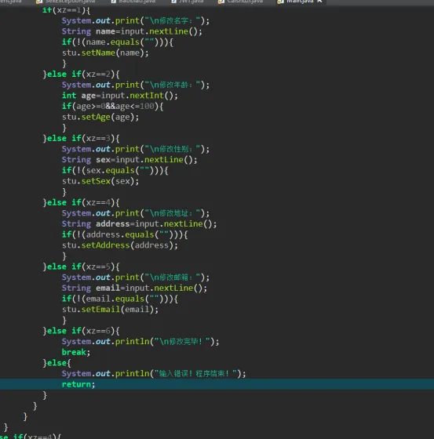Click the println line with "输入错误！程序结束！"

(x=154, y=373)
